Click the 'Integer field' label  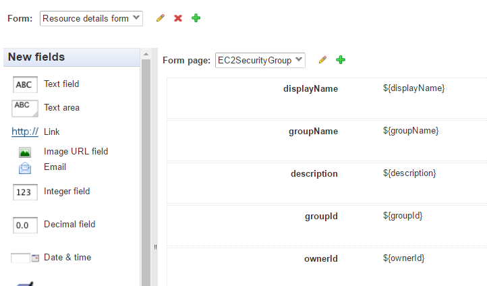[x=67, y=192]
